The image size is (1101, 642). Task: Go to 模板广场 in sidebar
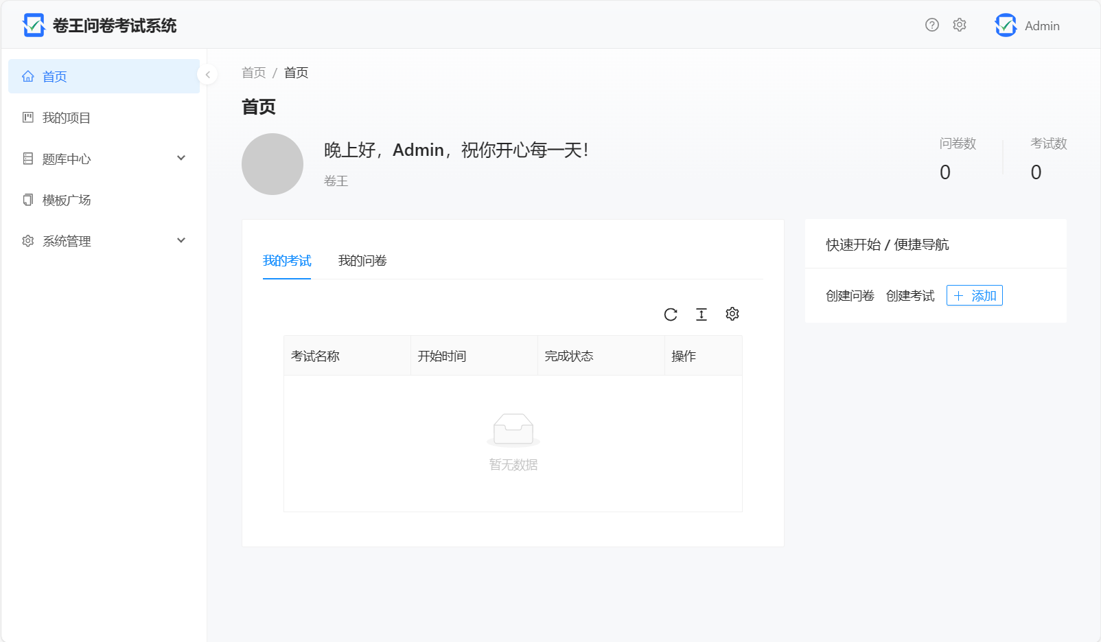click(67, 200)
